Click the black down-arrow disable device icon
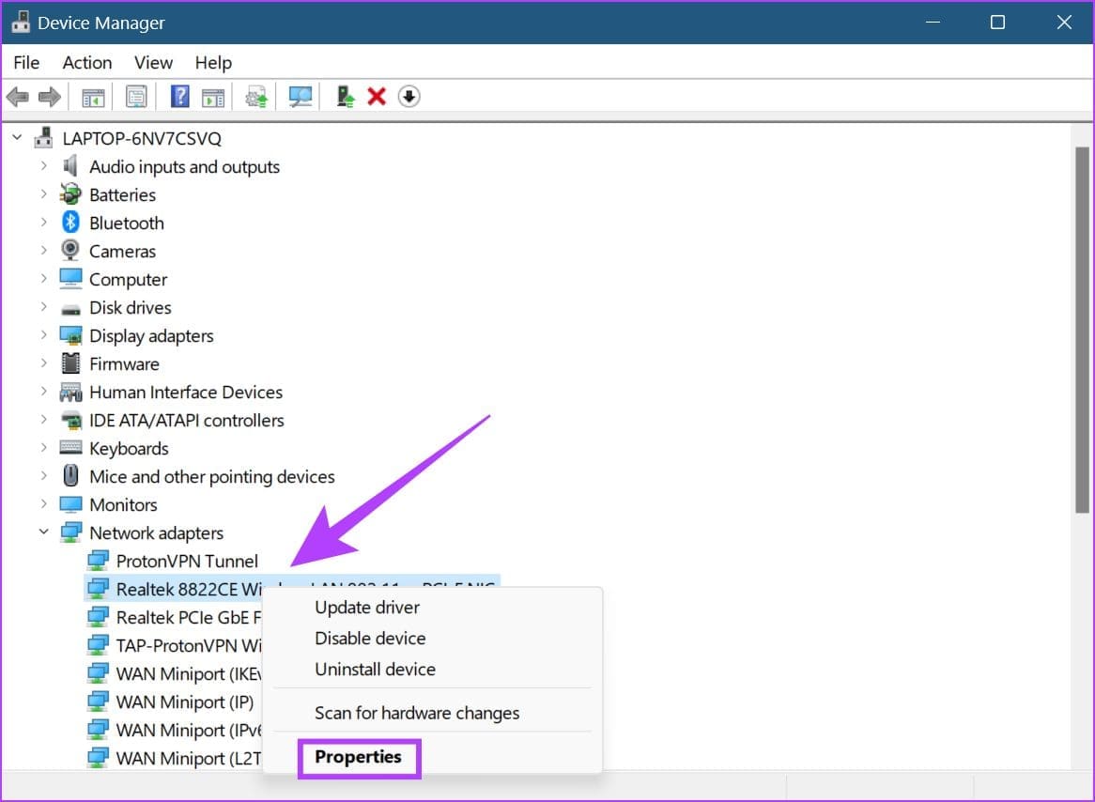This screenshot has width=1095, height=802. [409, 97]
